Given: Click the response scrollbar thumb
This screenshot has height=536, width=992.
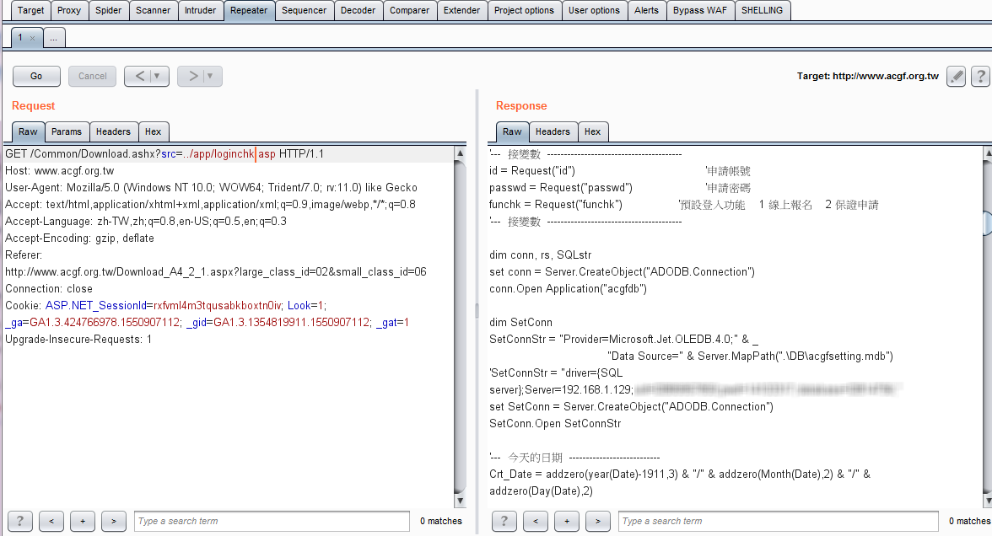Looking at the screenshot, I should tap(987, 223).
